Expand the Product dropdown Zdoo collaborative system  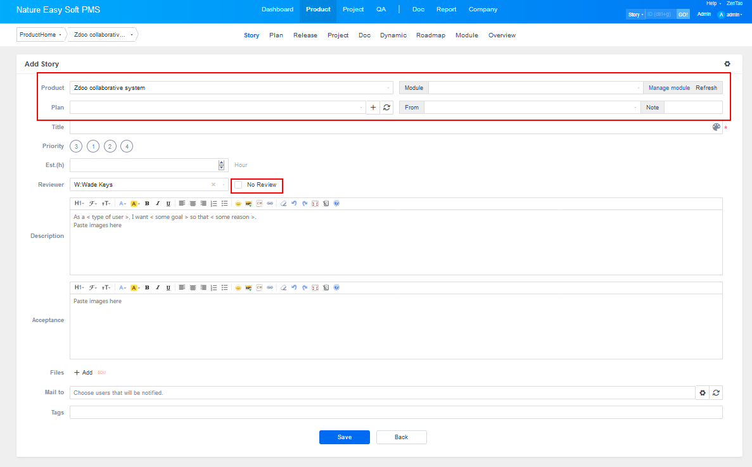point(231,88)
